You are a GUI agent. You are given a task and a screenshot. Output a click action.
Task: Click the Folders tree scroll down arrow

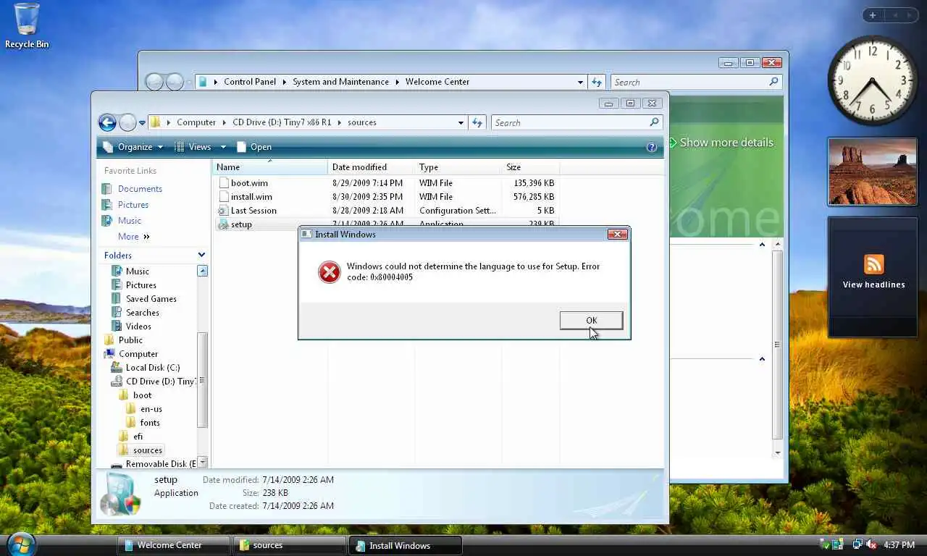click(x=202, y=462)
